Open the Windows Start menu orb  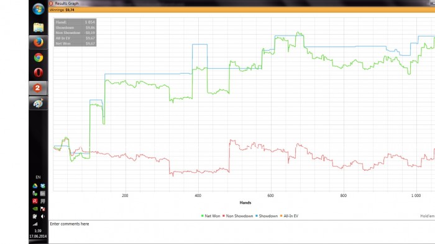[39, 9]
